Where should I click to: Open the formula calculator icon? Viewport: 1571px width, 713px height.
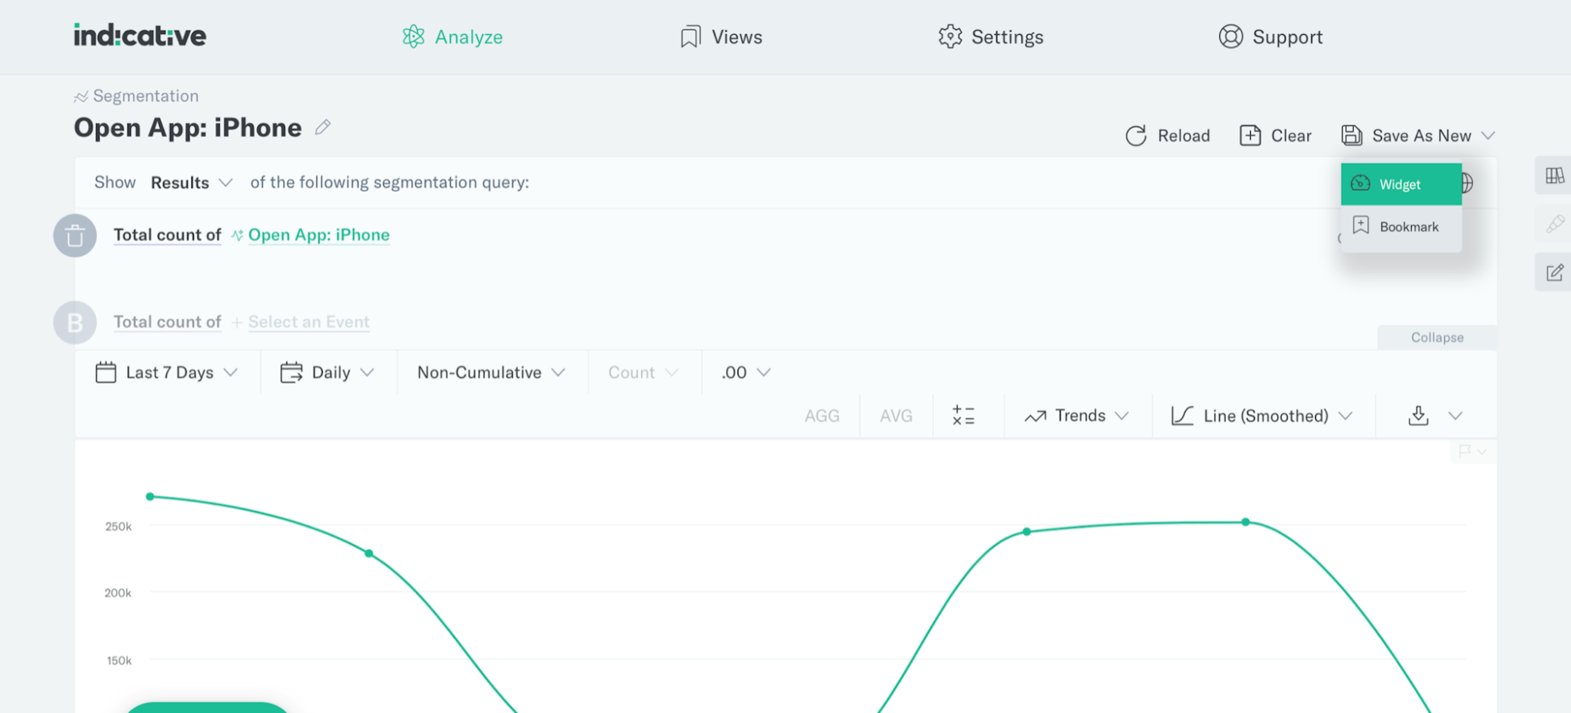coord(963,416)
